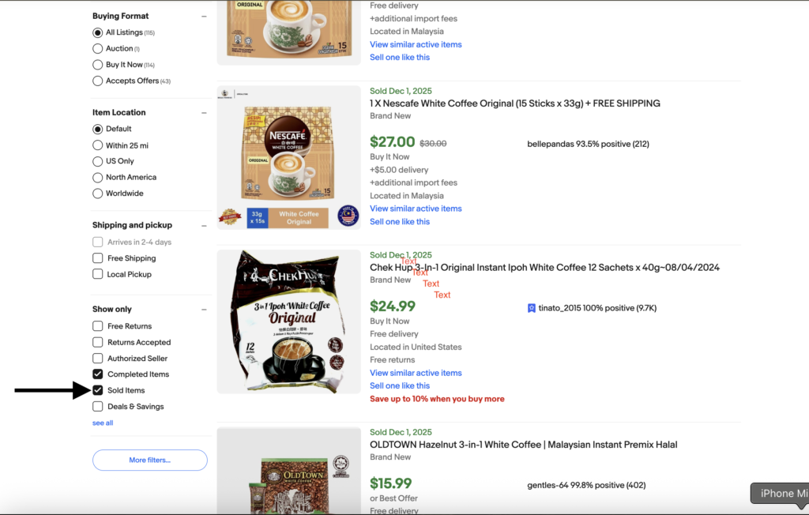
Task: Collapse the Show only filter section
Action: 204,310
